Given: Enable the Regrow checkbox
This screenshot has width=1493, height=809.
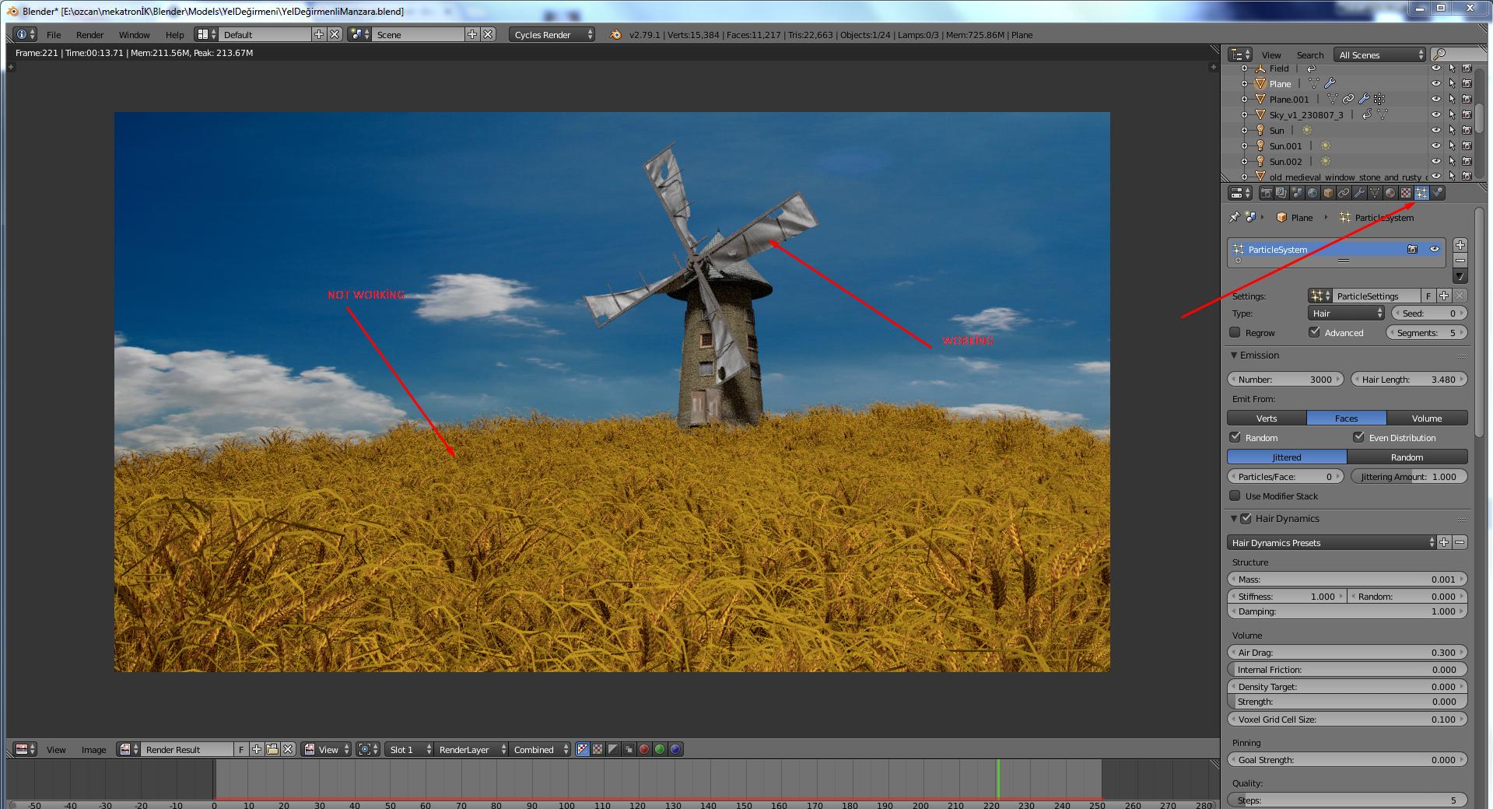Looking at the screenshot, I should 1235,332.
